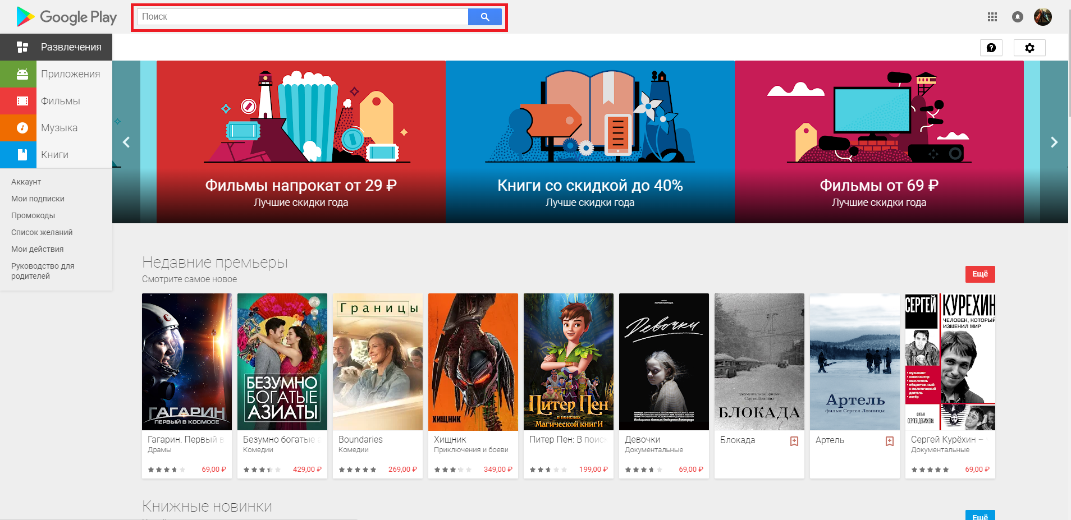Click the red film strip icon

22,101
